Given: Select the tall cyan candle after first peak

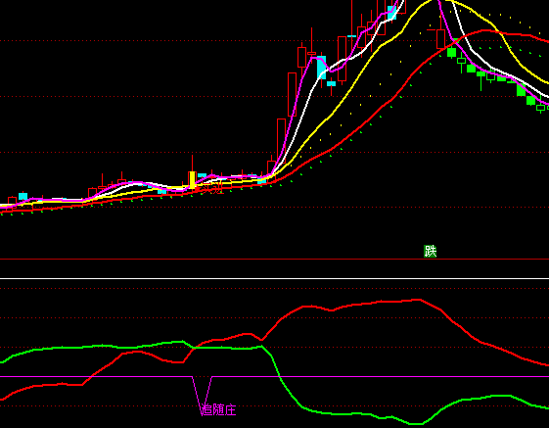Looking at the screenshot, I should (x=321, y=68).
